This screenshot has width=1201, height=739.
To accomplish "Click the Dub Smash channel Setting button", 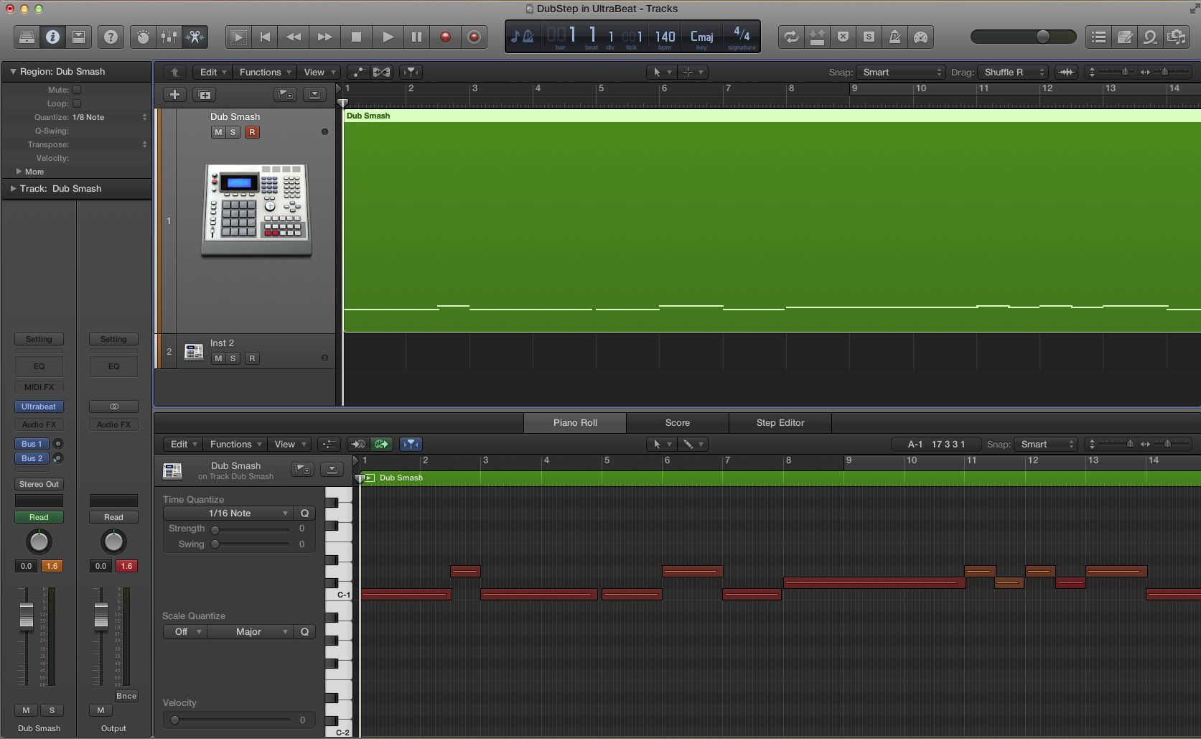I will 39,339.
